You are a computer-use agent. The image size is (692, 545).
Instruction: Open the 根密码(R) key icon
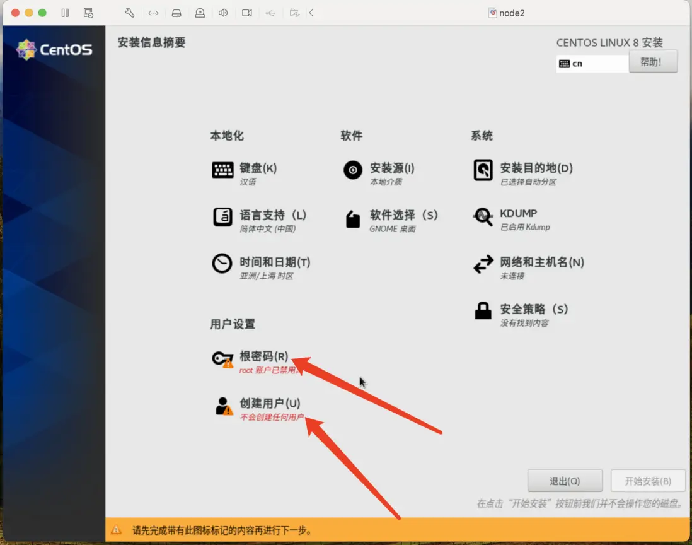[222, 359]
